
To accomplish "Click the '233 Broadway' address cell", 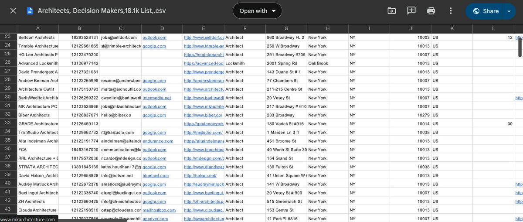I will [x=286, y=115].
